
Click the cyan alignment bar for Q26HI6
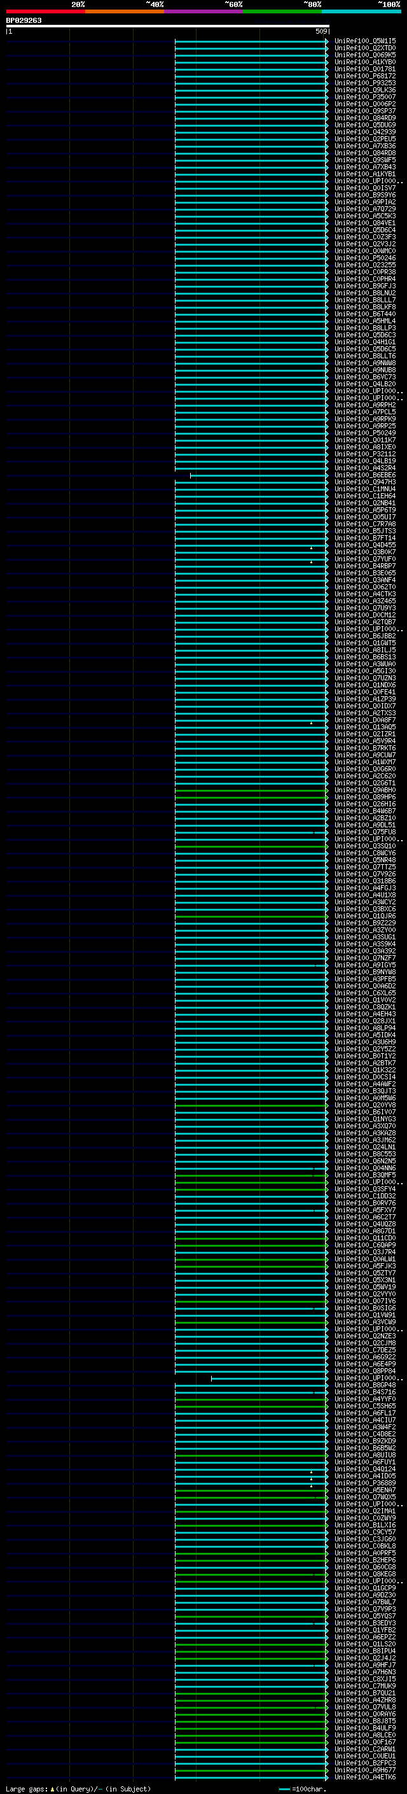[251, 804]
